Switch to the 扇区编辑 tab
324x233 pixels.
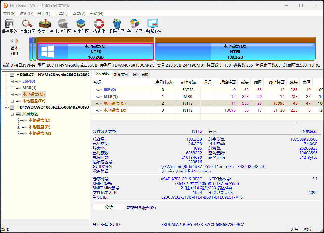(141, 75)
